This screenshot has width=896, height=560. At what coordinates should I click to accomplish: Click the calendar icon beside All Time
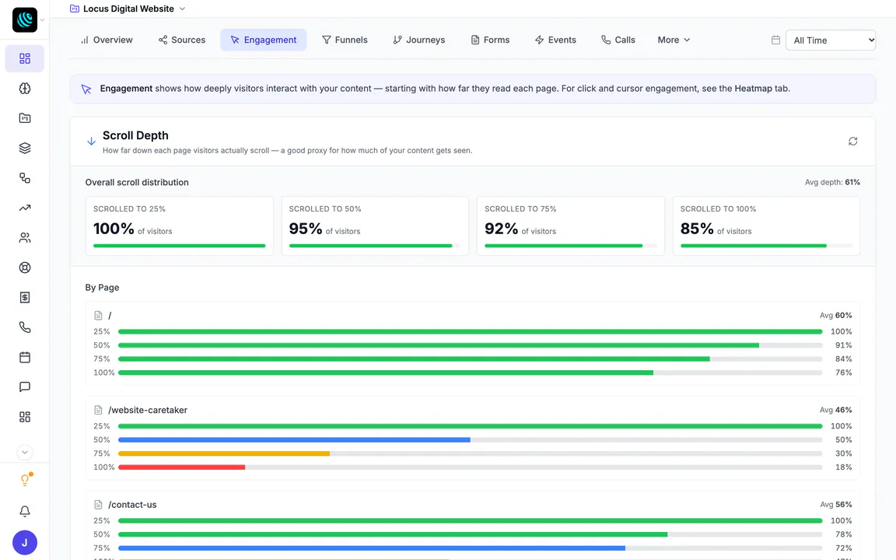point(775,40)
